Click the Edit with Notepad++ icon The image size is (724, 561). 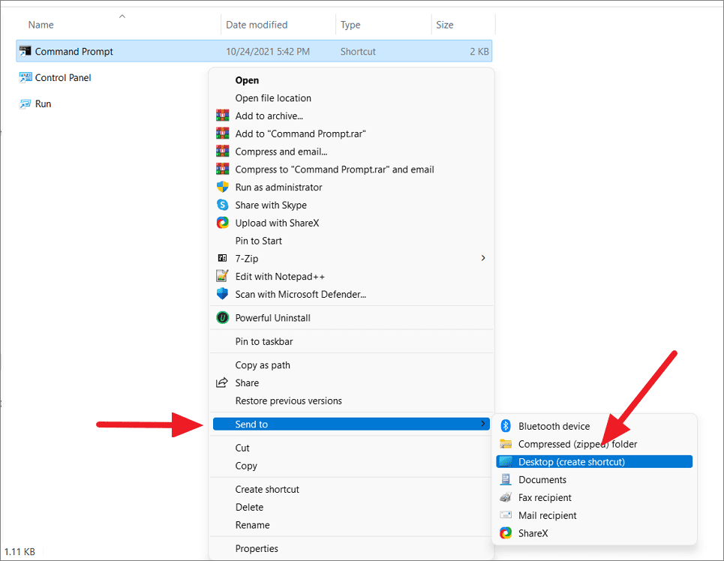click(x=222, y=276)
